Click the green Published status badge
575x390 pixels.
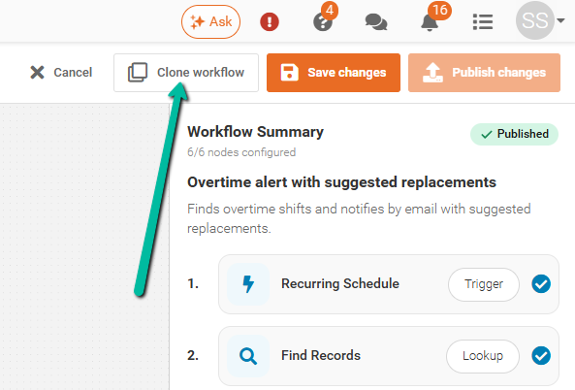514,134
